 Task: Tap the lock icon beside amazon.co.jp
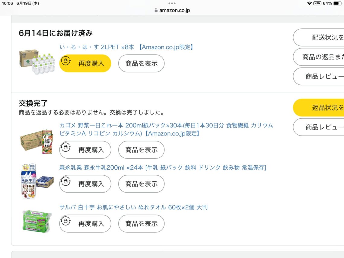[x=156, y=10]
